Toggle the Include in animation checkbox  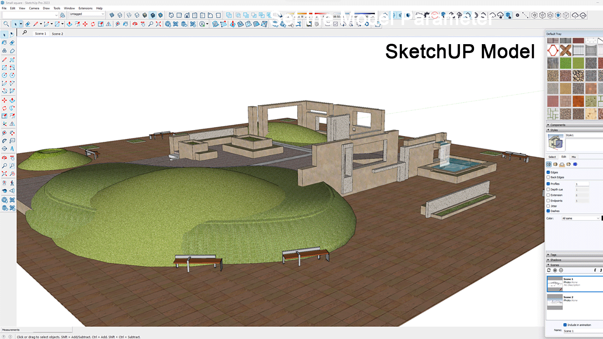coord(565,325)
